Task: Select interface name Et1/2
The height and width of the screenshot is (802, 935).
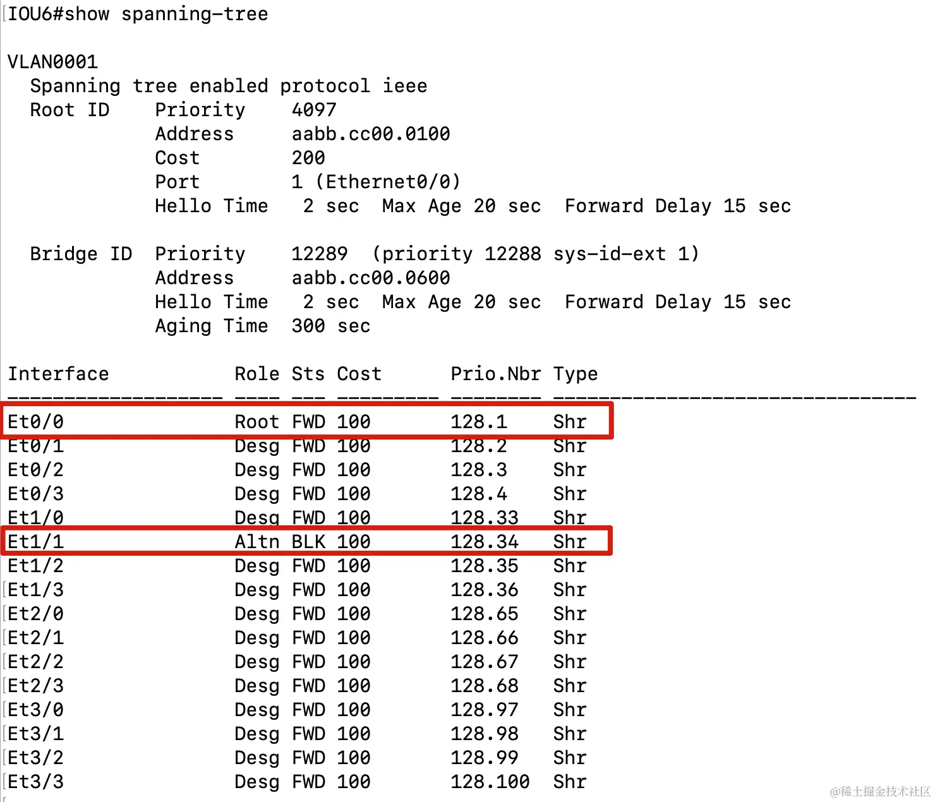Action: pos(35,566)
